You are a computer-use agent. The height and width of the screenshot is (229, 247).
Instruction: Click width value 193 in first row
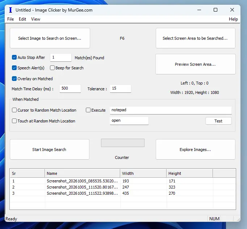point(126,181)
